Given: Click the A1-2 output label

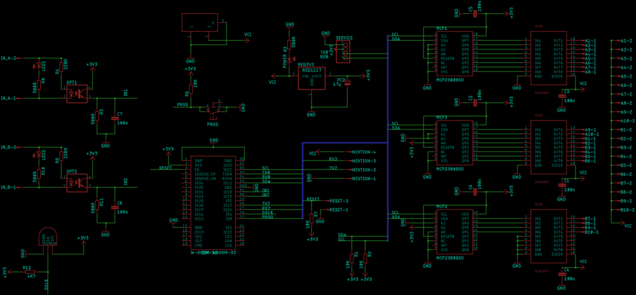Looking at the screenshot, I should [x=626, y=41].
